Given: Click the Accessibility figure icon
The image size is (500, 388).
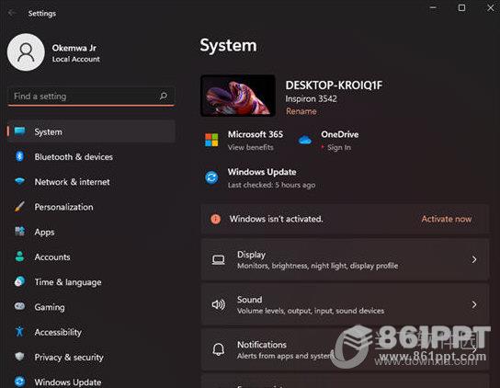Looking at the screenshot, I should 20,332.
